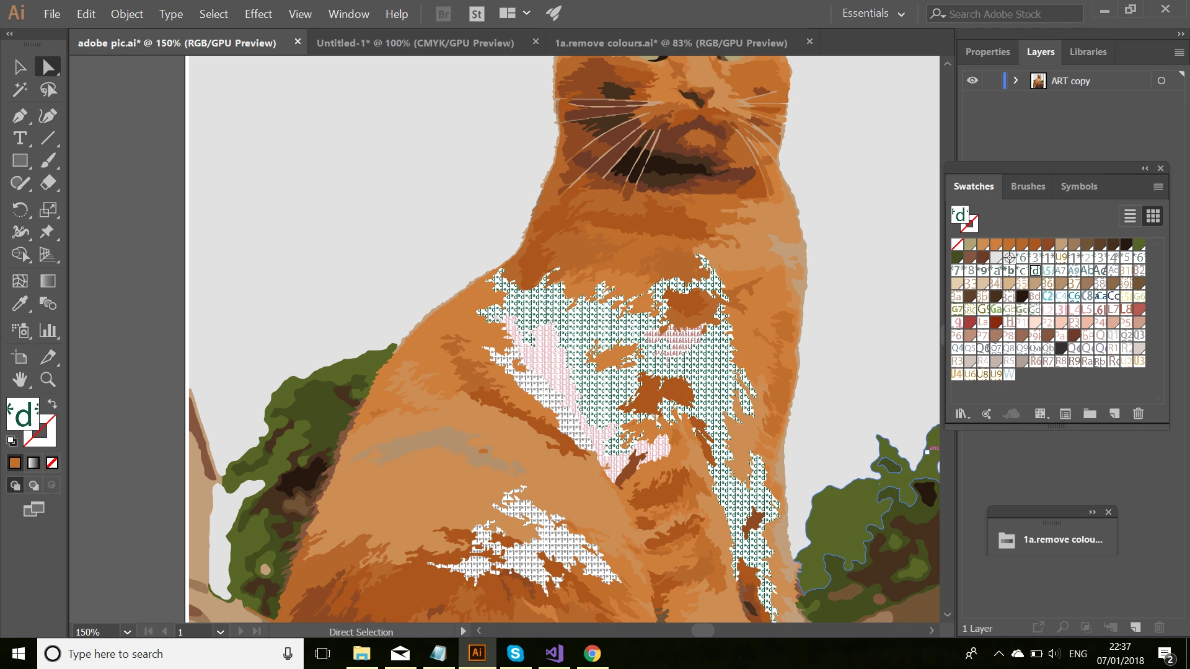Open the Essentials workspace dropdown

pos(873,14)
